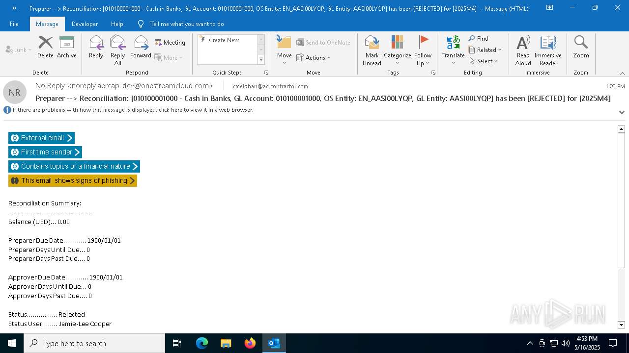Open File Explorer from taskbar
The width and height of the screenshot is (629, 353).
point(226,343)
